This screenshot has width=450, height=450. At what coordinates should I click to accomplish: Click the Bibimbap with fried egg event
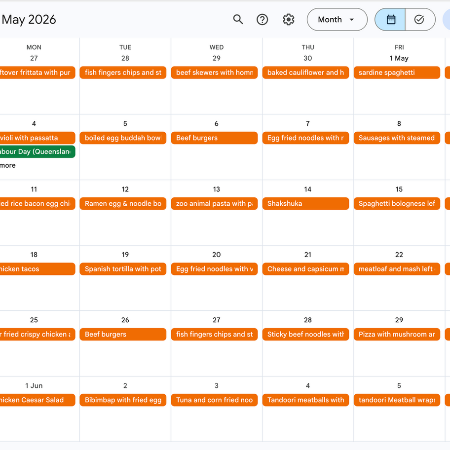[123, 400]
